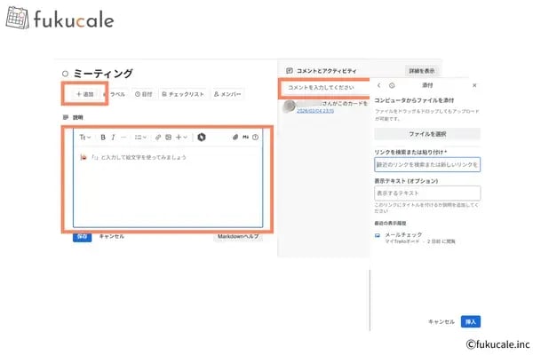Toggle bold formatting in description editor
This screenshot has height=355, width=533.
click(103, 138)
